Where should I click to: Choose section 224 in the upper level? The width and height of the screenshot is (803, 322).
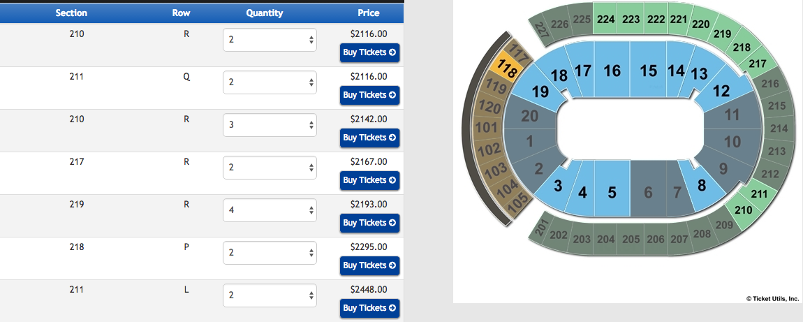coord(606,20)
